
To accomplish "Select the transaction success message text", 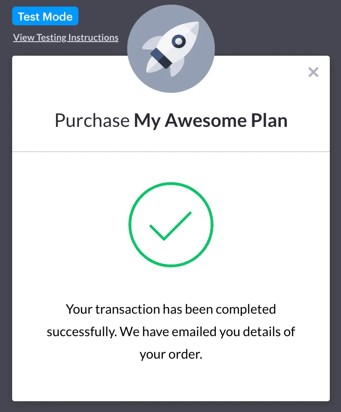I will tap(170, 331).
